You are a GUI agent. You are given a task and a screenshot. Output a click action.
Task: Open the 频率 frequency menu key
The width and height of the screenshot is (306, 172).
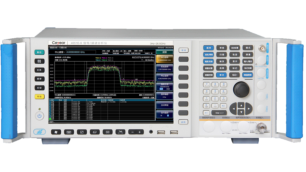tap(208, 48)
